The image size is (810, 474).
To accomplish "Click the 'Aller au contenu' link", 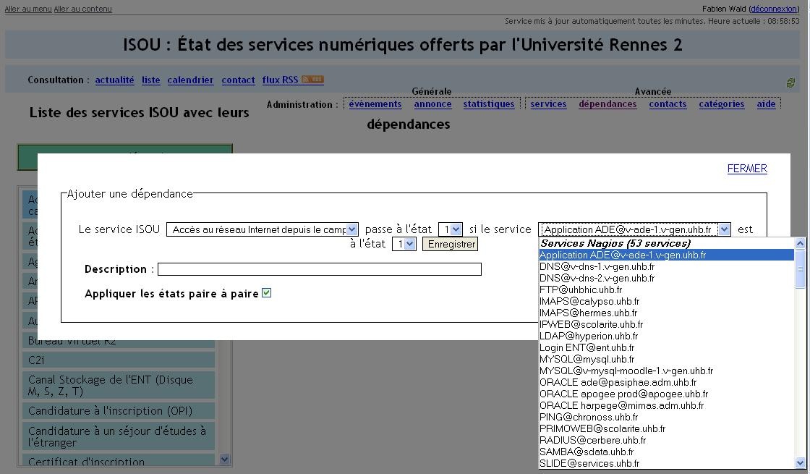I will 82,9.
